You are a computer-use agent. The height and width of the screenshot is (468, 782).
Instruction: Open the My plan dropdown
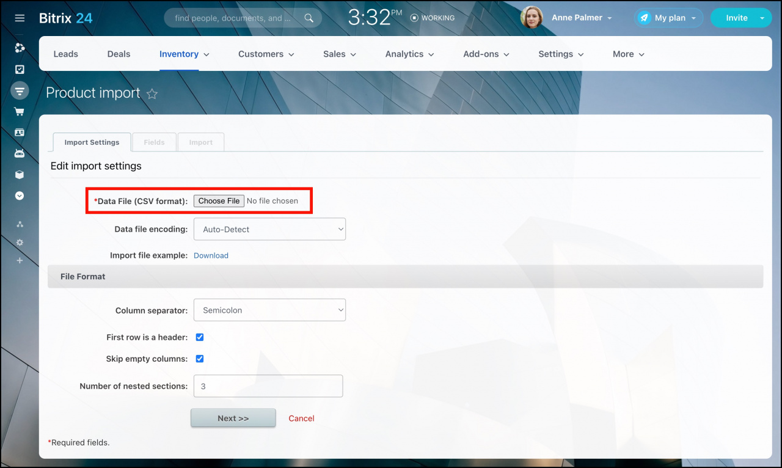(668, 18)
